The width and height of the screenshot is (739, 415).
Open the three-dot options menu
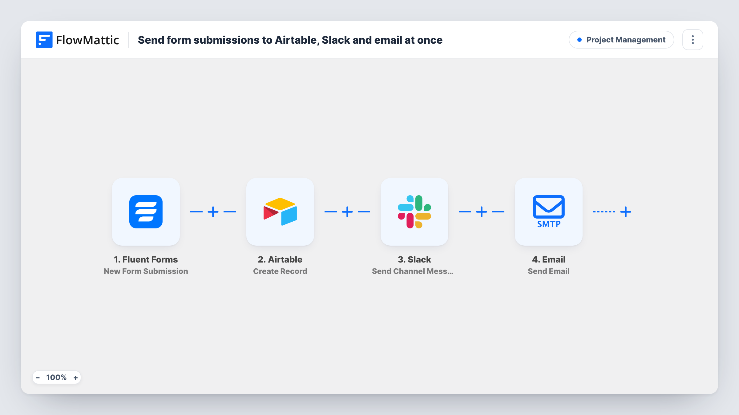693,40
